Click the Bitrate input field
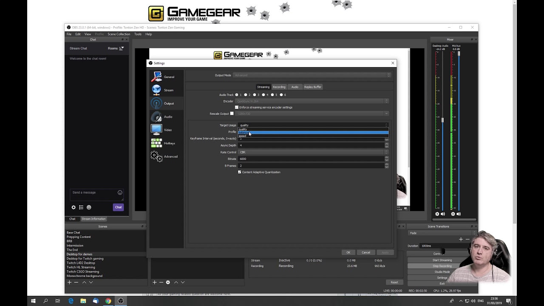Viewport: 544px width, 306px height. 311,159
